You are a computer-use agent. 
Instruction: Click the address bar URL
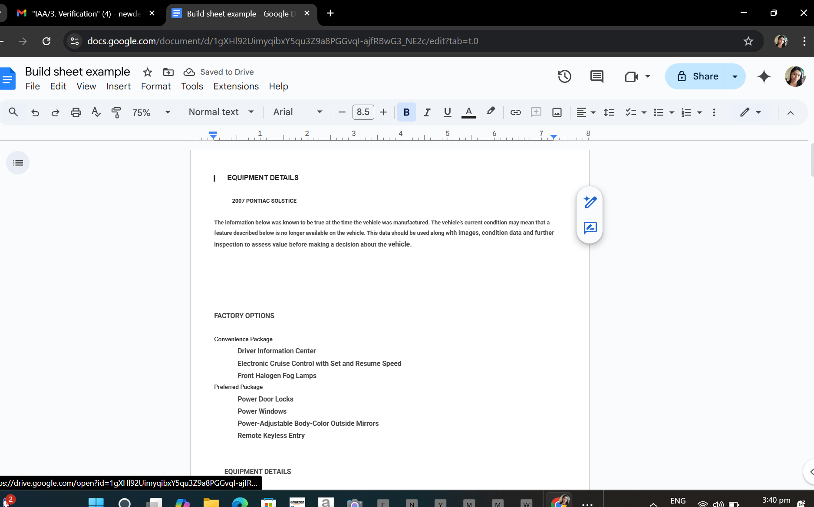283,41
